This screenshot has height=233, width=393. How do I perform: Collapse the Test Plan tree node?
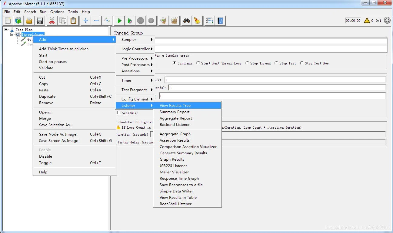(6, 30)
